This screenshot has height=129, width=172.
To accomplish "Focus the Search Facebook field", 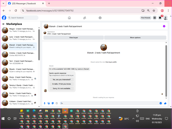I will coord(23,18).
